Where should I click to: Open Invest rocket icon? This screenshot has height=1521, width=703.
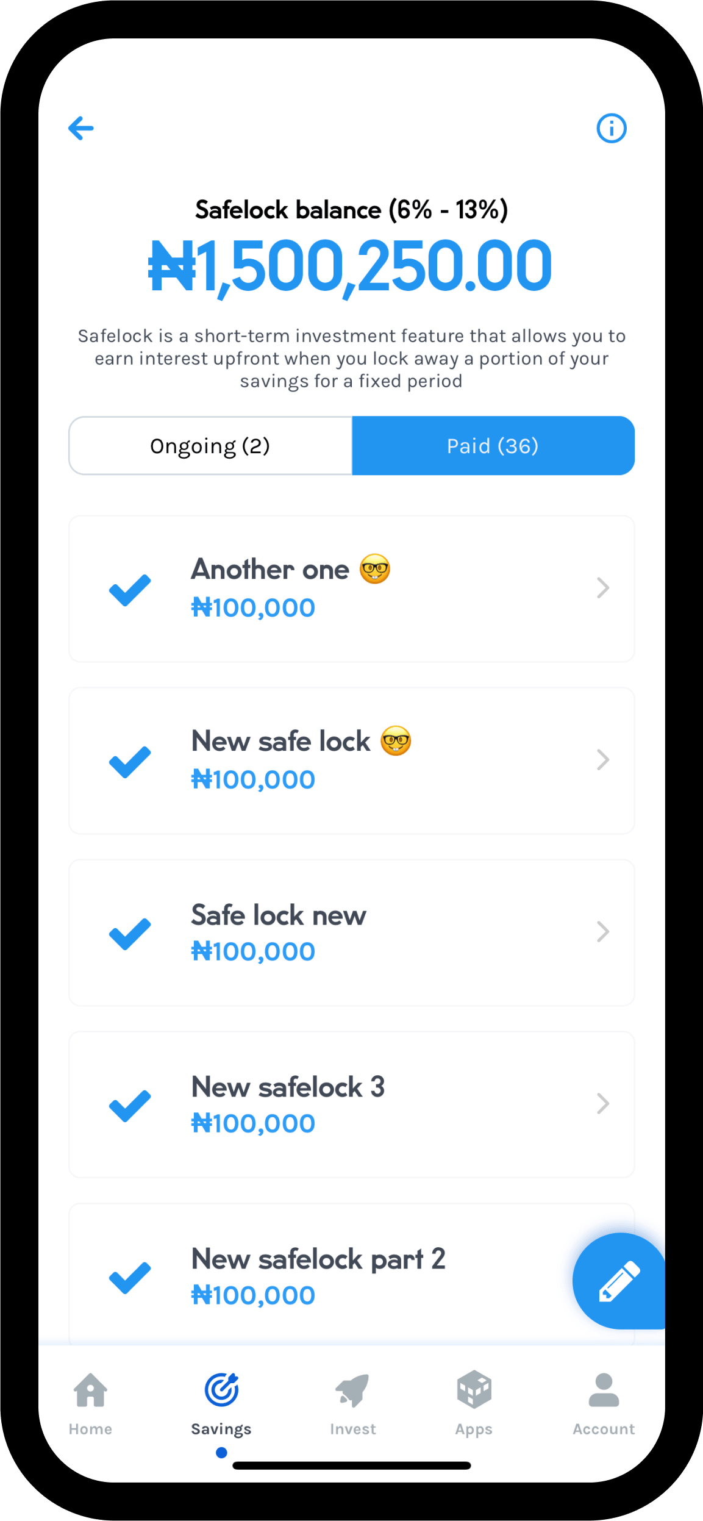tap(352, 1390)
